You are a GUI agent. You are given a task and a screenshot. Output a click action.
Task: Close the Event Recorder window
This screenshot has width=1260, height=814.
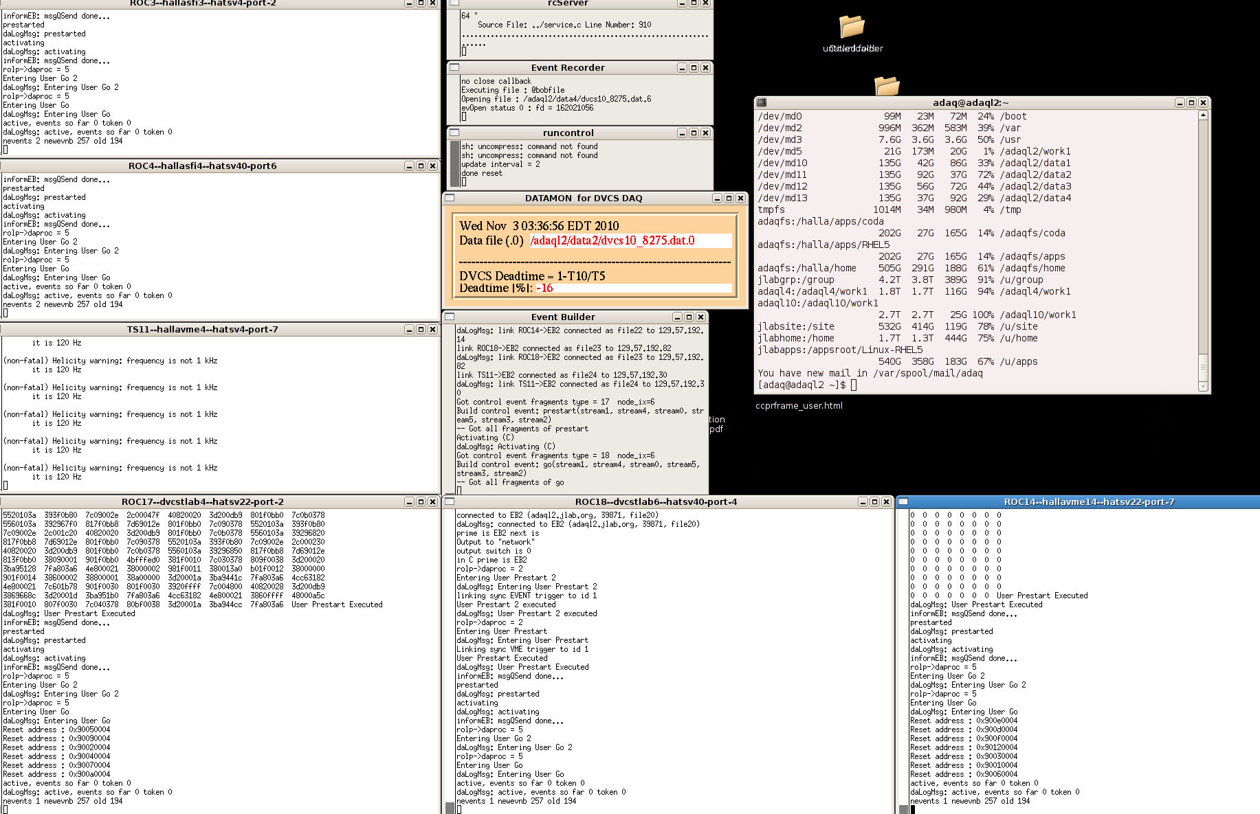click(x=705, y=67)
